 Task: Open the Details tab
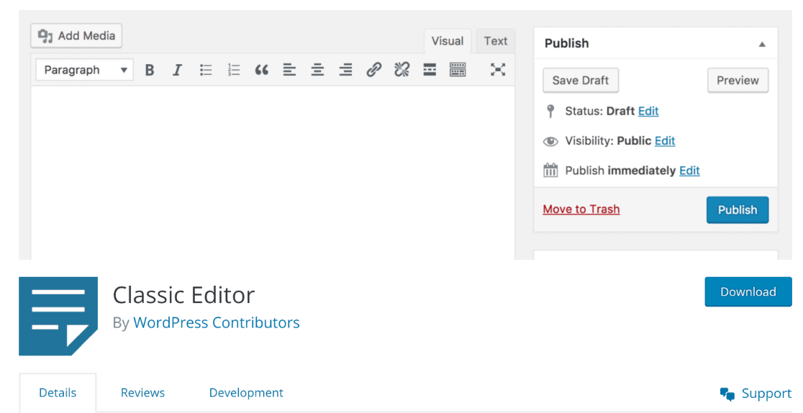(x=58, y=393)
